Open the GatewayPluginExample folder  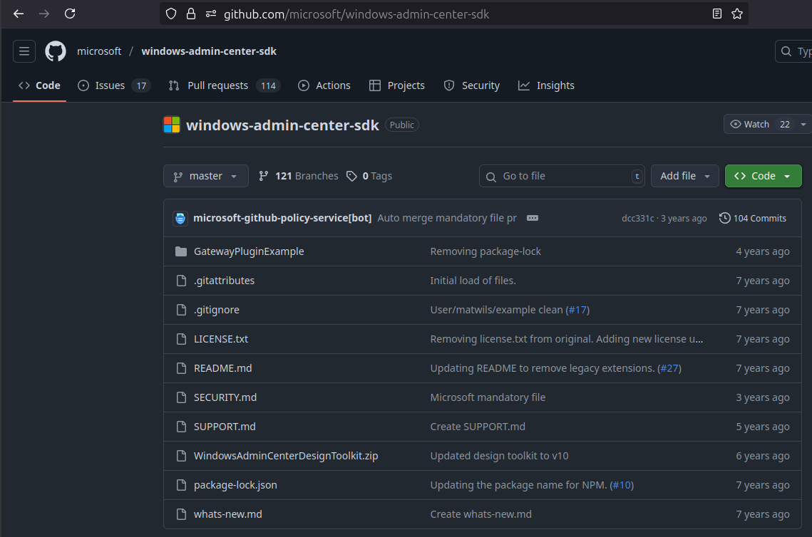pos(249,251)
